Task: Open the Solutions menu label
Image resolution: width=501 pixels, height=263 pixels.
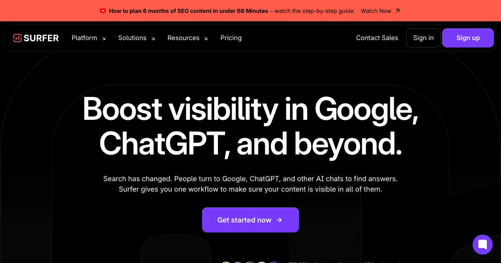Action: click(x=132, y=38)
